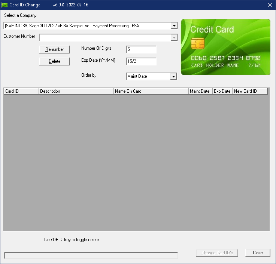
Task: Click the Name On Card column header
Action: [x=151, y=91]
